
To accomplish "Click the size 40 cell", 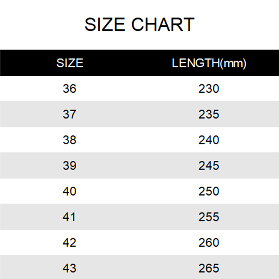I will (69, 191).
